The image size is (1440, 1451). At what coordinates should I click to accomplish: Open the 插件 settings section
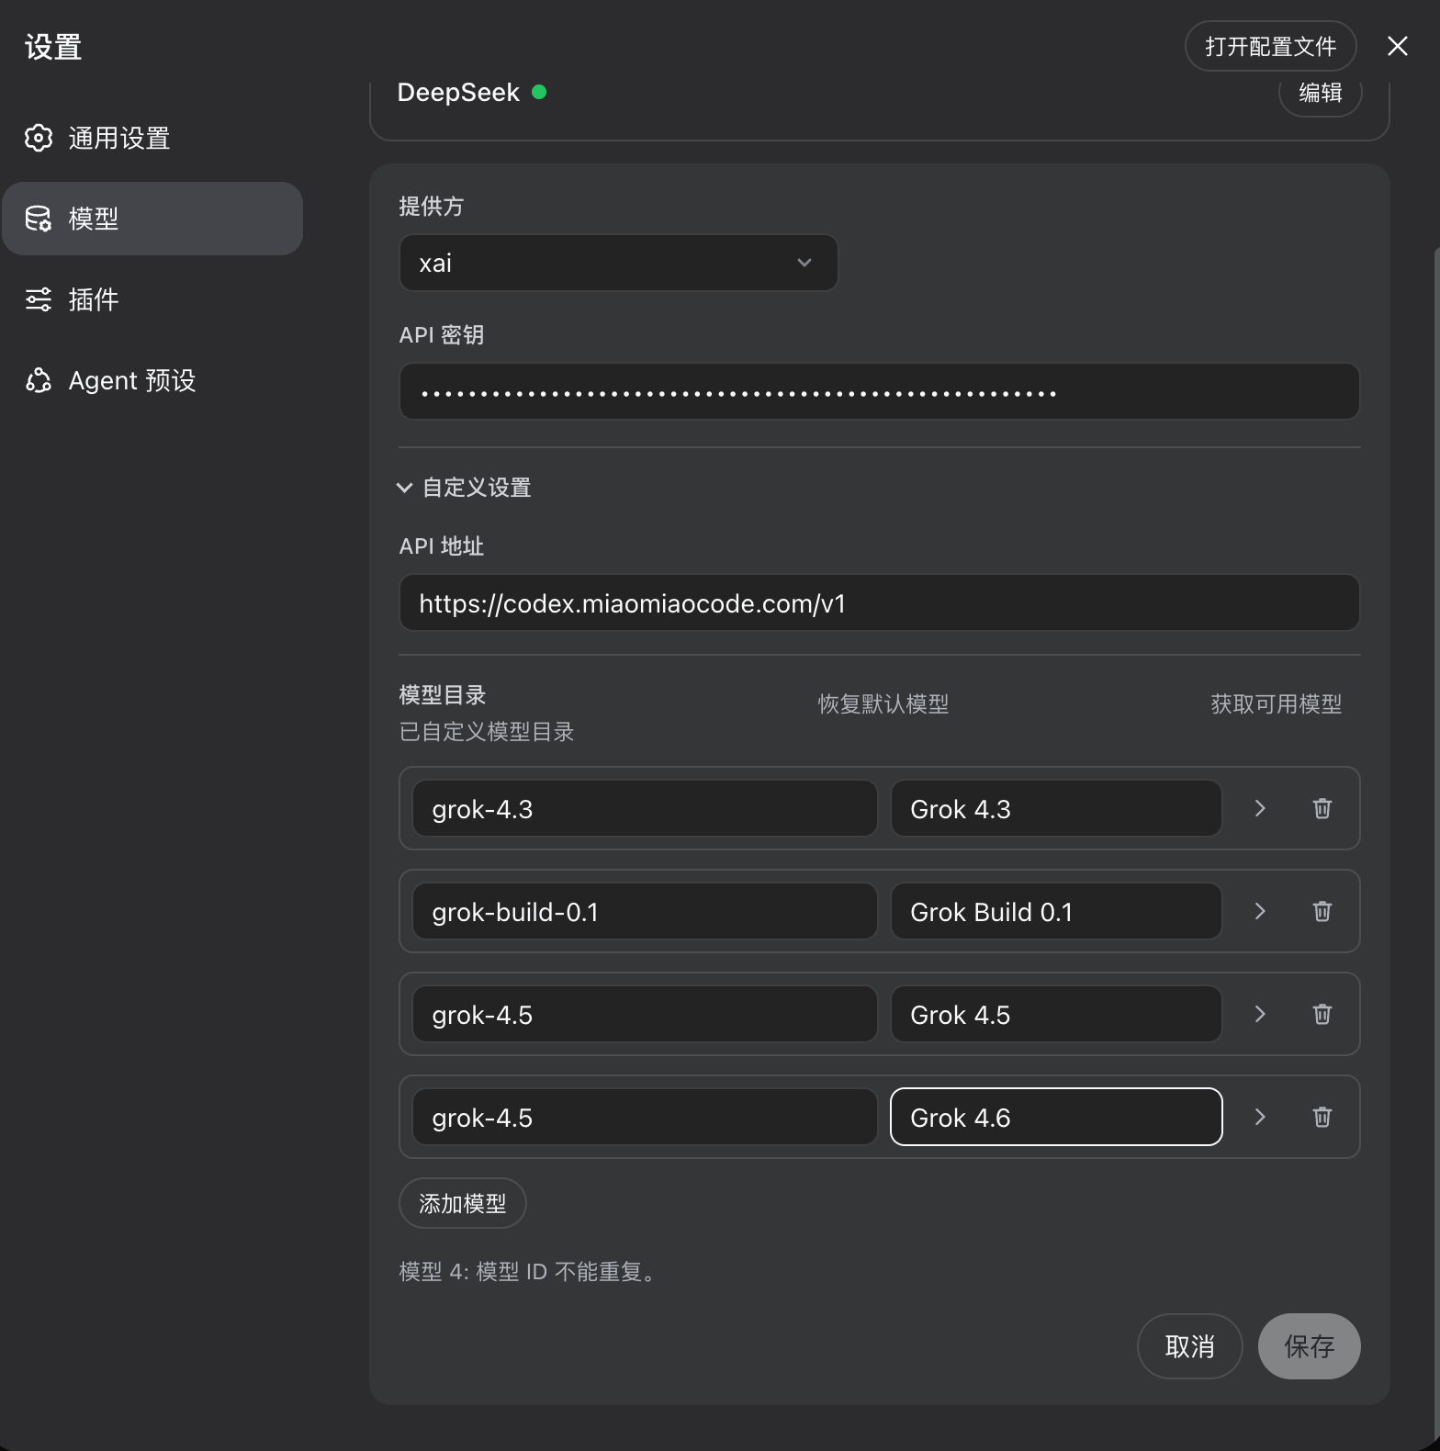tap(152, 299)
